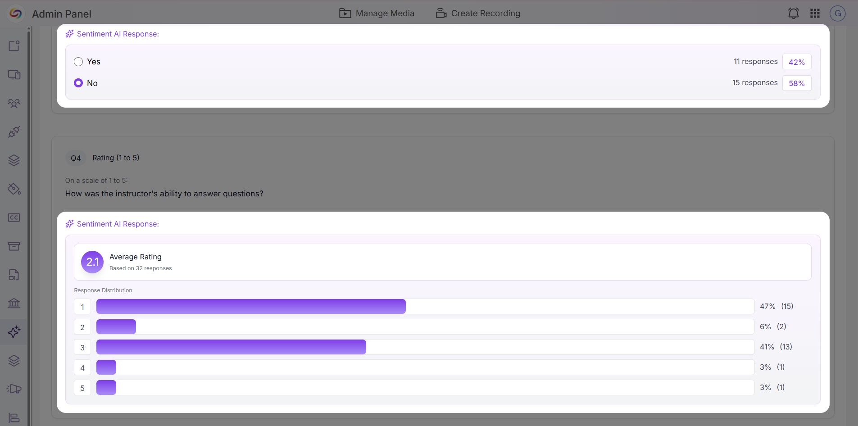Viewport: 858px width, 426px height.
Task: Select the archive box icon in sidebar
Action: click(14, 246)
